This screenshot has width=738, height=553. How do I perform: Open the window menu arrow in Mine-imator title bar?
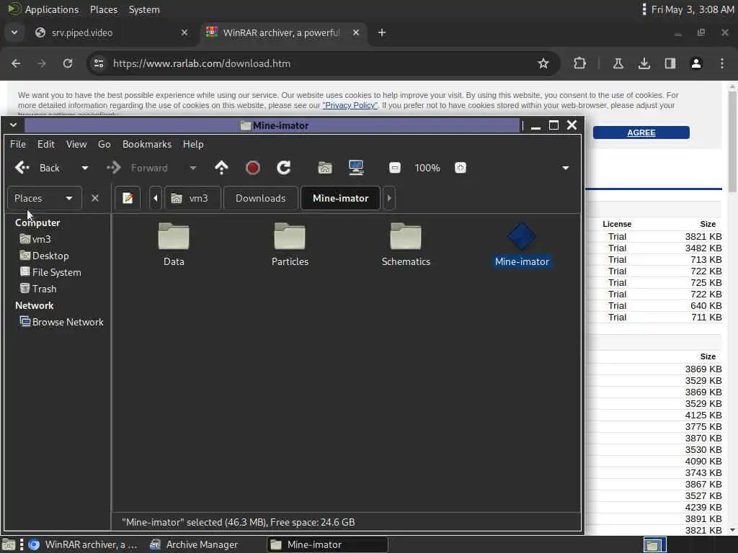click(13, 125)
